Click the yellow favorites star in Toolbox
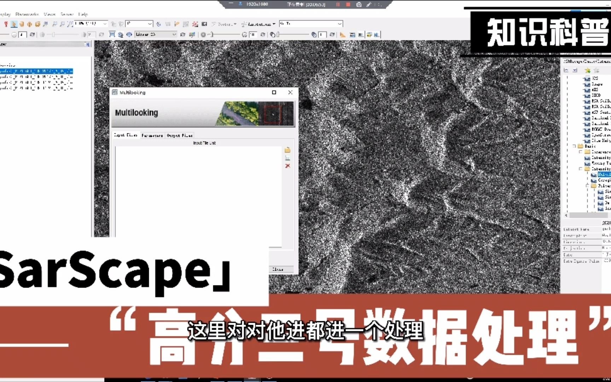The height and width of the screenshot is (382, 611). click(x=588, y=70)
